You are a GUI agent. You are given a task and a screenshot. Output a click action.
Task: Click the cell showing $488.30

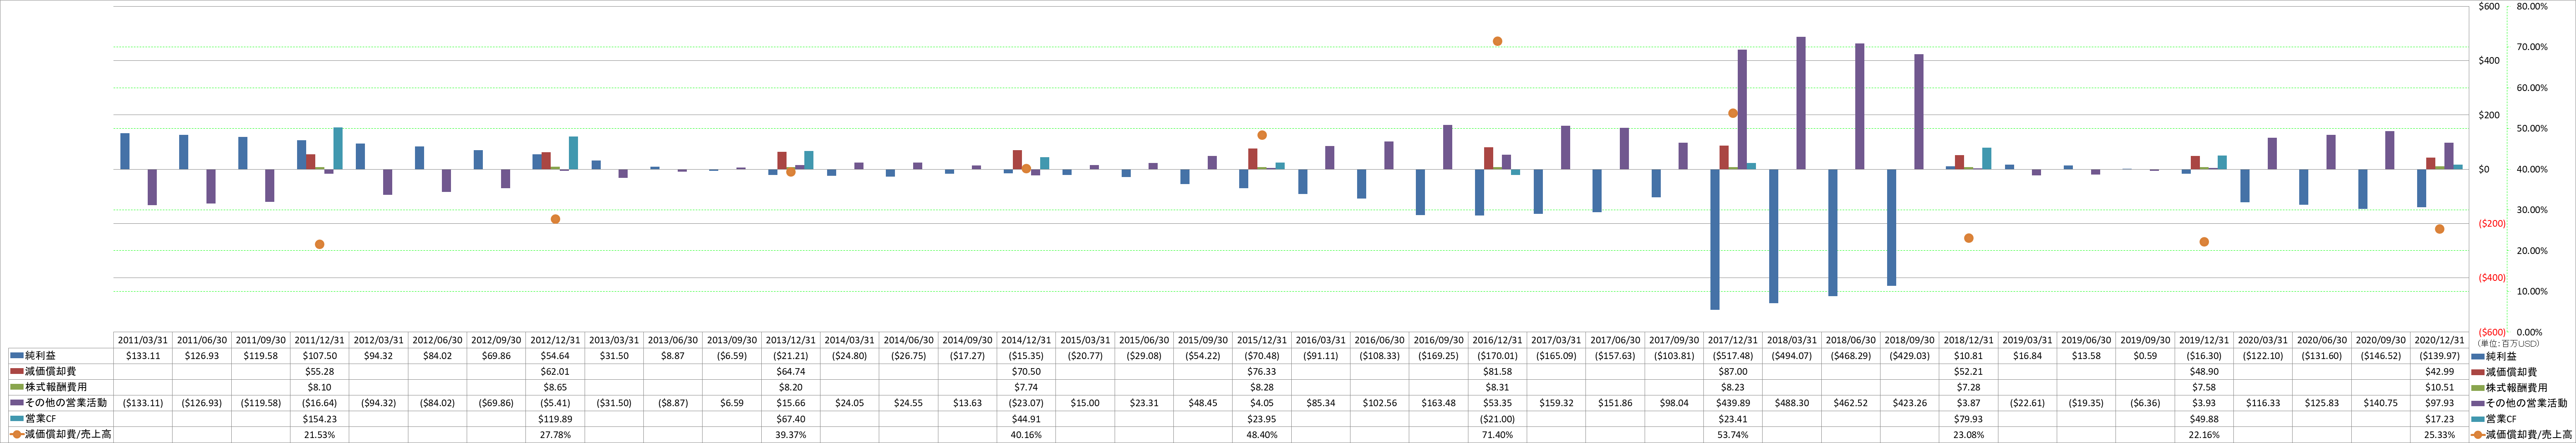1792,403
